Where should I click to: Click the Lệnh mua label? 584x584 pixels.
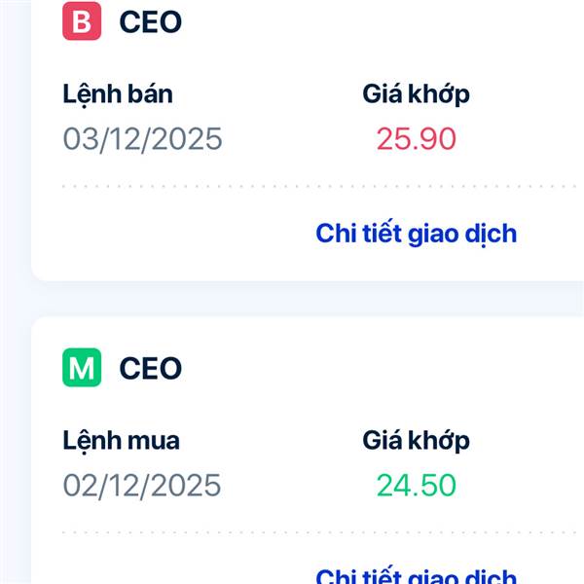tap(121, 441)
